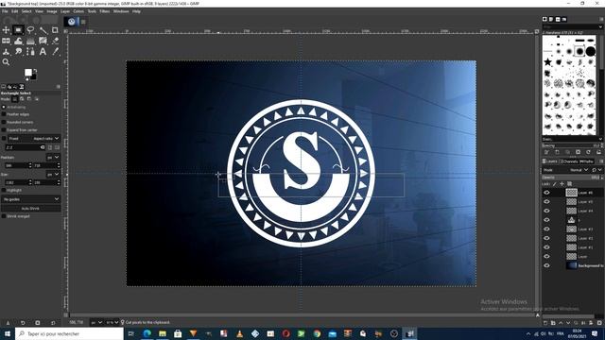The image size is (605, 340).
Task: Select the Clone stamp tool
Action: tap(6, 51)
